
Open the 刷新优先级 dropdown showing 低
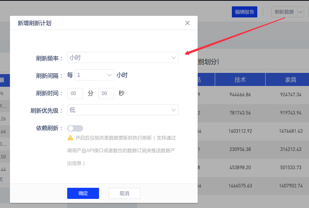click(122, 110)
